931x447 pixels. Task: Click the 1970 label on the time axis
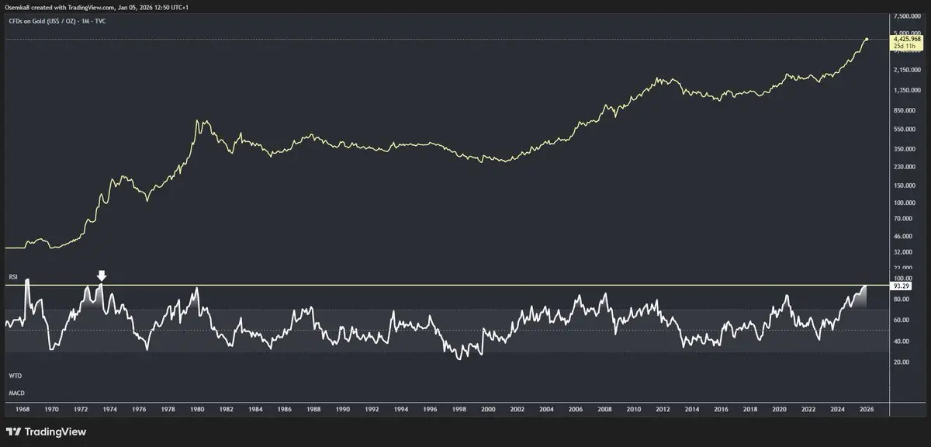(51, 408)
